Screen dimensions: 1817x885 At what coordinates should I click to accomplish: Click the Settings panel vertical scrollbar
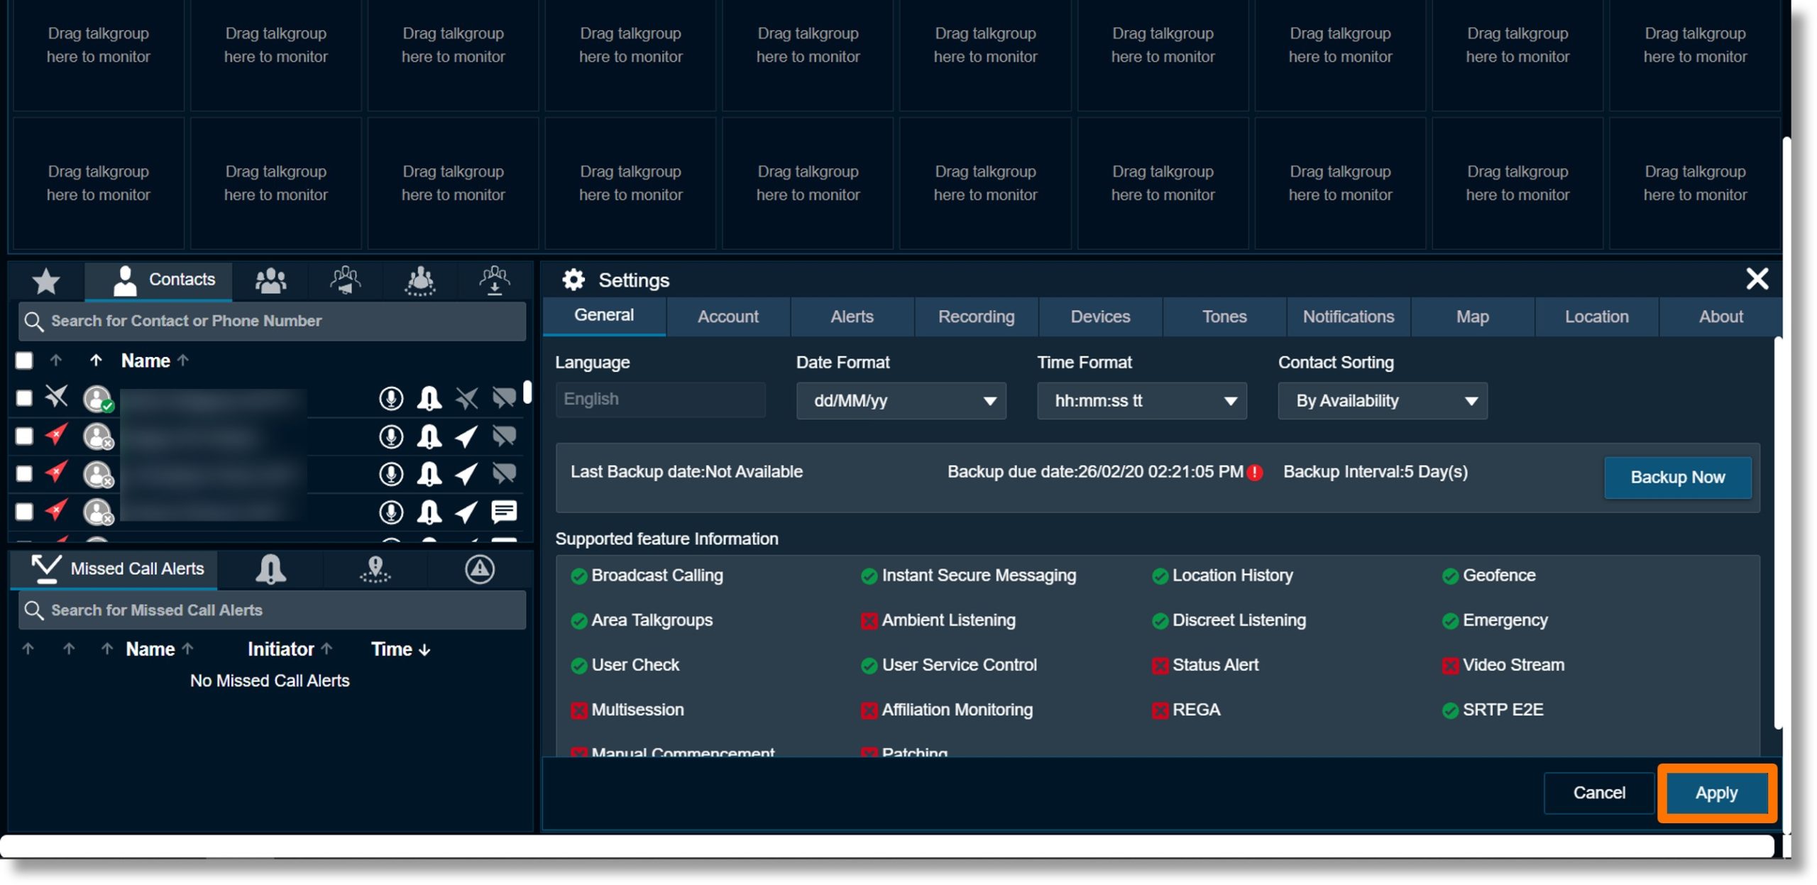(1778, 532)
